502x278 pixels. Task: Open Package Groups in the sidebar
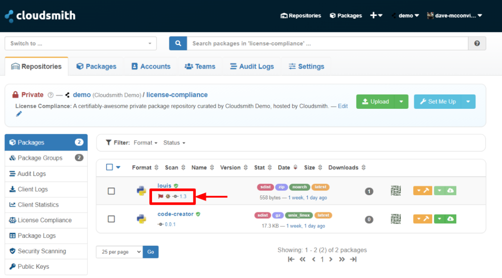46,158
